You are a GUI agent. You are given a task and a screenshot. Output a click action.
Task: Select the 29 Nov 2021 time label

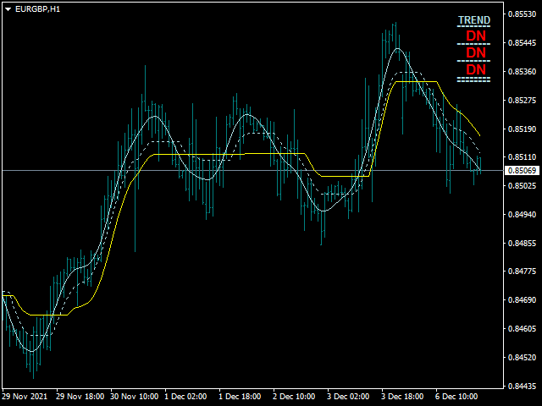click(x=25, y=397)
